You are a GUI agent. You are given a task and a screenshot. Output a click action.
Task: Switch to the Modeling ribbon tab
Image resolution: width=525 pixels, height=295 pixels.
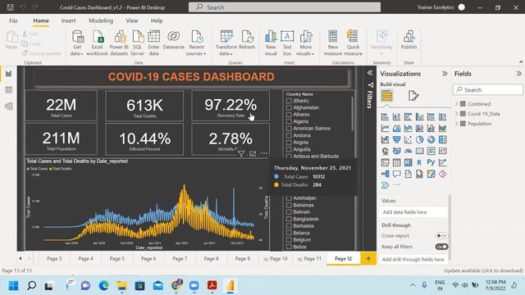[101, 20]
